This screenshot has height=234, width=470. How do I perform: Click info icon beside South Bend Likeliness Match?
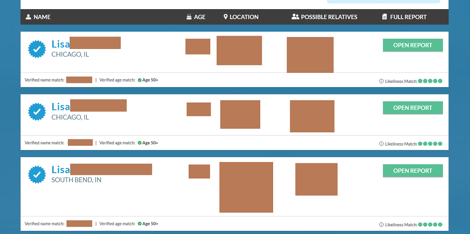(381, 225)
